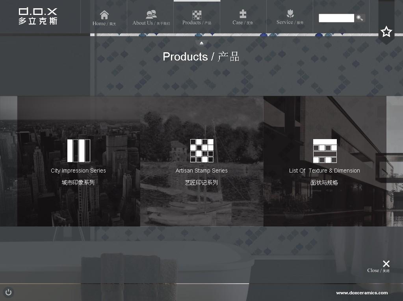Open About Us people icon
Image resolution: width=403 pixels, height=301 pixels.
coord(151,15)
